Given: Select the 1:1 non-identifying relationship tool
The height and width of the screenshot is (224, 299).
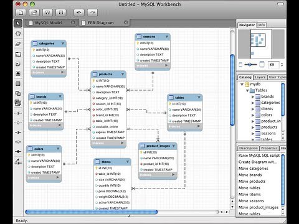Looking at the screenshot, I should (x=18, y=113).
